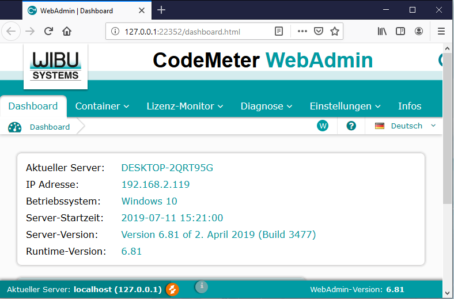This screenshot has width=454, height=299.
Task: Click the Aktueller Server label
Action: pos(65,168)
